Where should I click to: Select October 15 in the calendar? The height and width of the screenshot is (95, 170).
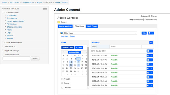[71, 65]
